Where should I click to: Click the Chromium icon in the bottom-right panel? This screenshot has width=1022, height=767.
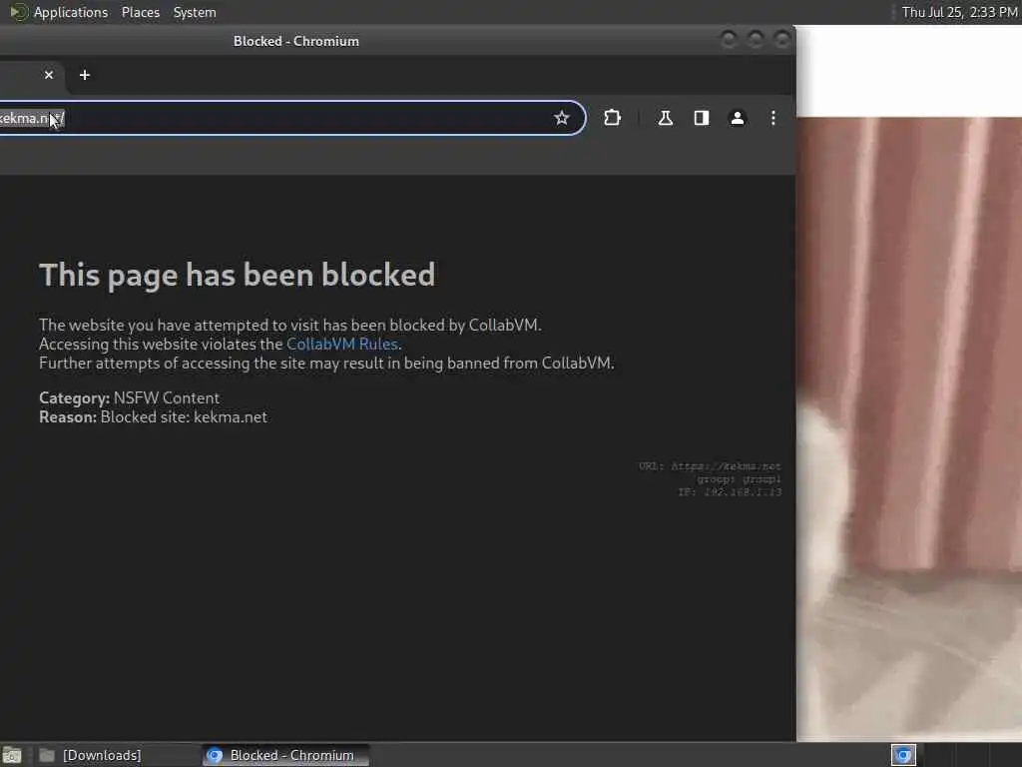[x=903, y=755]
